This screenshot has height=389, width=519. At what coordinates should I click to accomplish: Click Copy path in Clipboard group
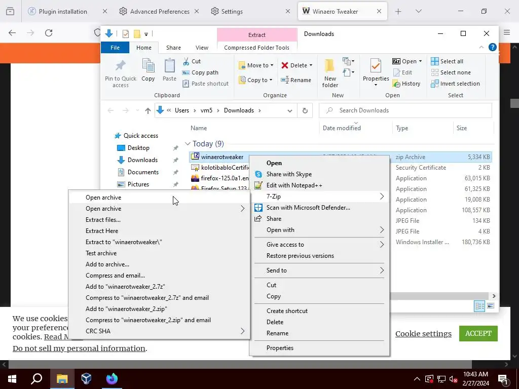pos(200,72)
